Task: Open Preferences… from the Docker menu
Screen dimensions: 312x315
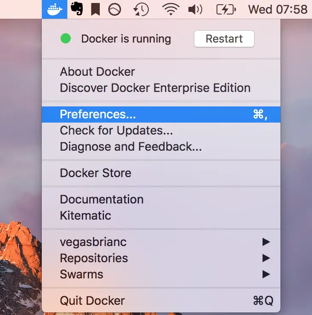Action: point(161,115)
